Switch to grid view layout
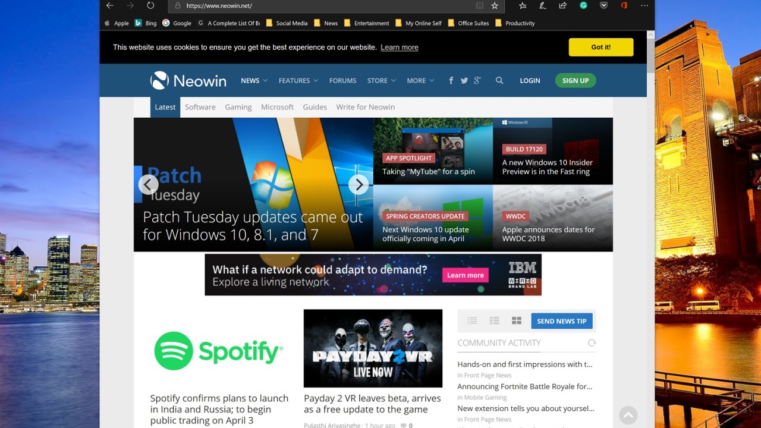 point(517,321)
